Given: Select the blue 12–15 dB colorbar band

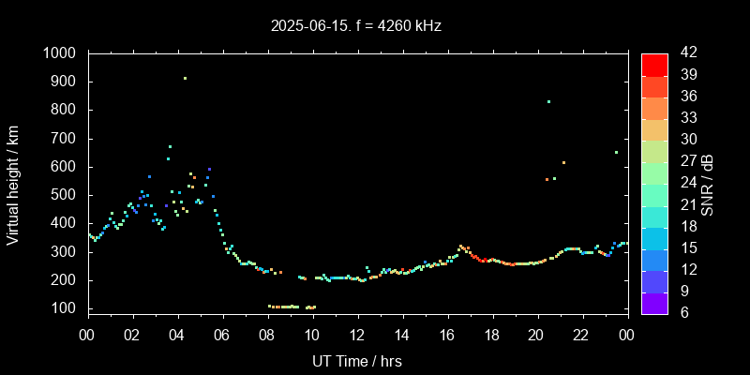Looking at the screenshot, I should (654, 259).
